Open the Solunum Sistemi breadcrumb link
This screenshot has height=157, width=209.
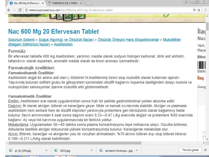[21, 40]
